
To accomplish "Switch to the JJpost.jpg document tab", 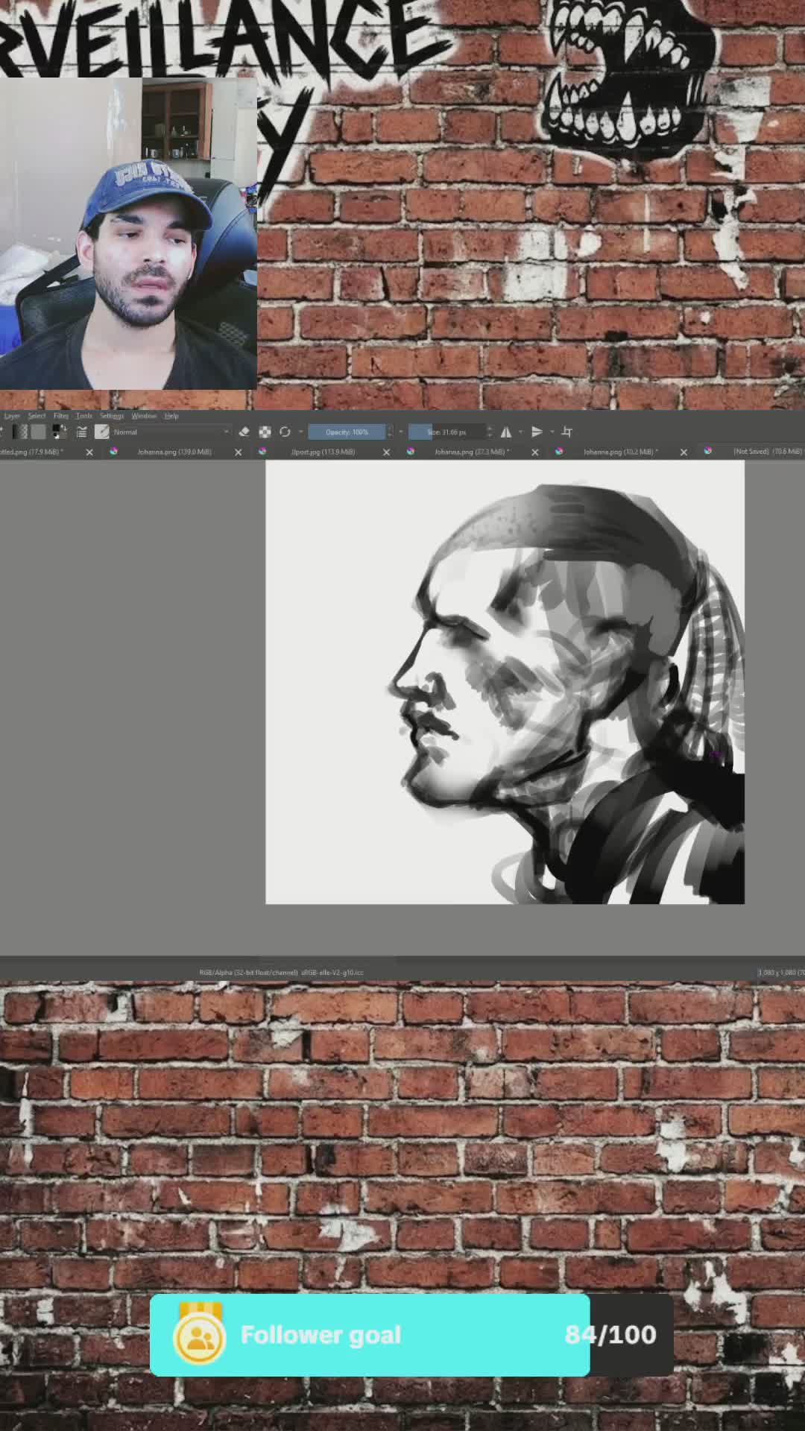I will (x=323, y=452).
